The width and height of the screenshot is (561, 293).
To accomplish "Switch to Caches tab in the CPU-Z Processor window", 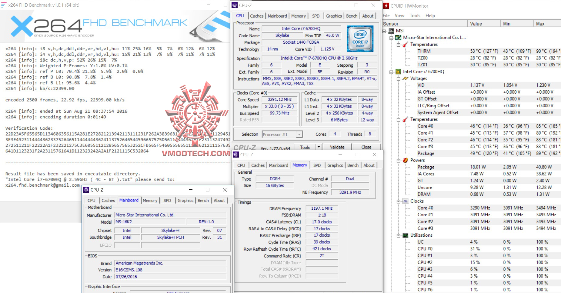I will [257, 16].
